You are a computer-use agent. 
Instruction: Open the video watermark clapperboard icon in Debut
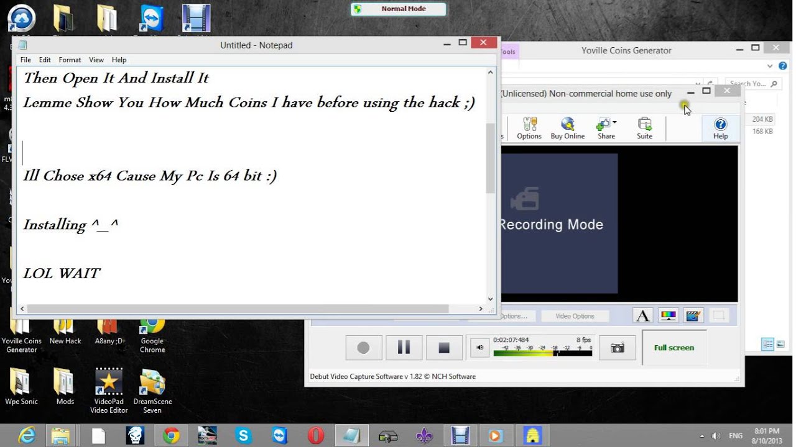[x=693, y=316]
